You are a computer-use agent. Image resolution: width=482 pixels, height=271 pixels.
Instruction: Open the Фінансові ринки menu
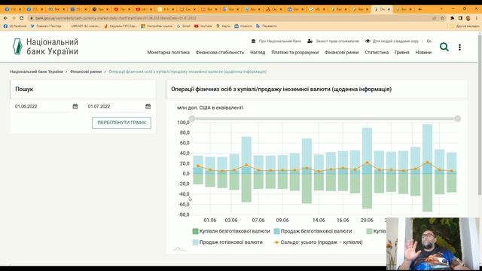tap(341, 52)
